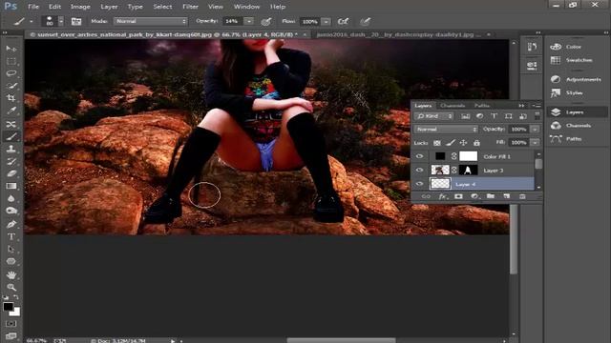
Task: Select the Eraser tool
Action: (11, 173)
